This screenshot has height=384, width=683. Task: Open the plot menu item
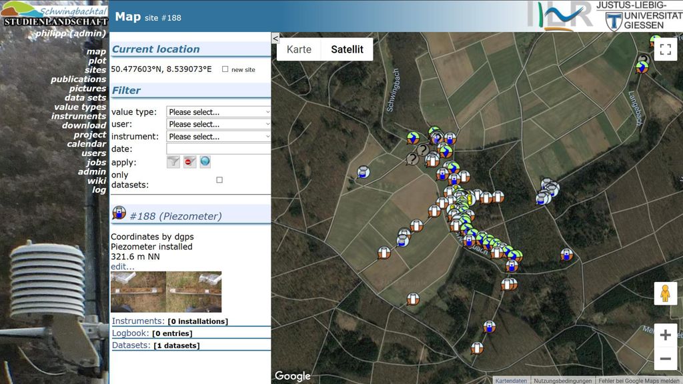[97, 61]
